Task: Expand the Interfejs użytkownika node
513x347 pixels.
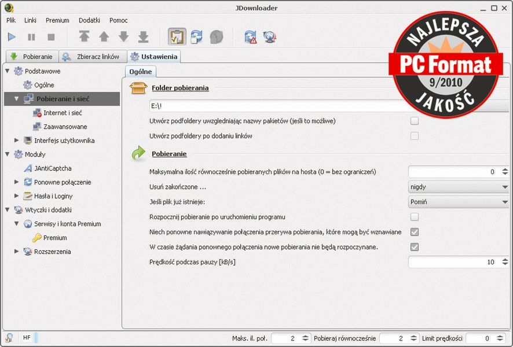Action: (16, 141)
